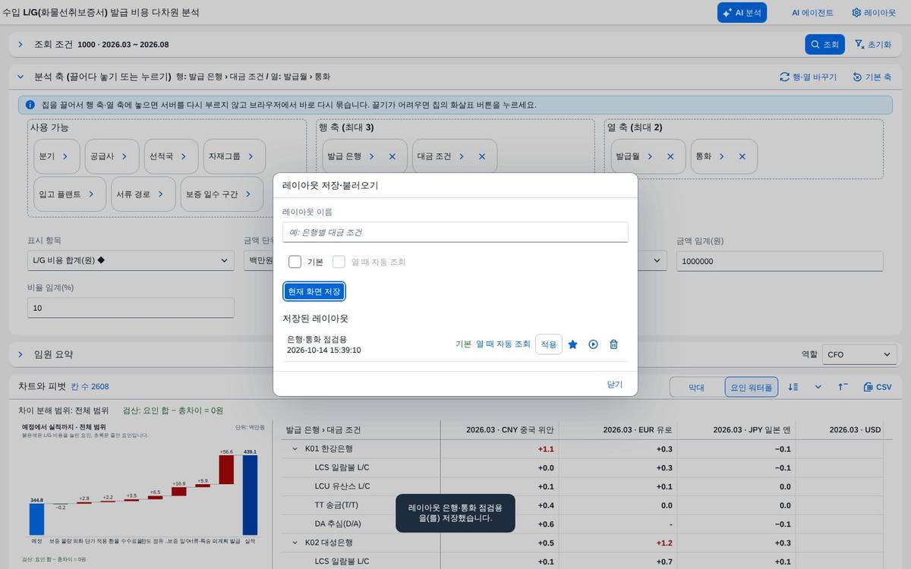This screenshot has height=569, width=911.
Task: Check the 열 때 자동 조회 checkbox
Action: pyautogui.click(x=339, y=262)
